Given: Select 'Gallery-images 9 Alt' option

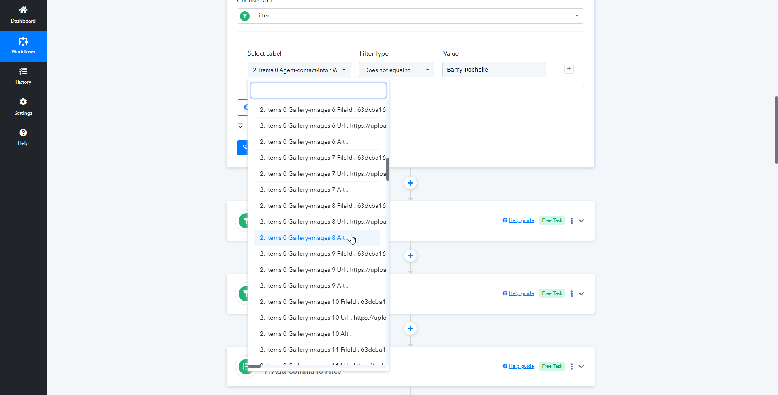Looking at the screenshot, I should (x=317, y=286).
